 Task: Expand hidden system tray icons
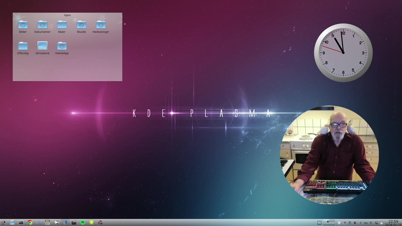pyautogui.click(x=382, y=223)
